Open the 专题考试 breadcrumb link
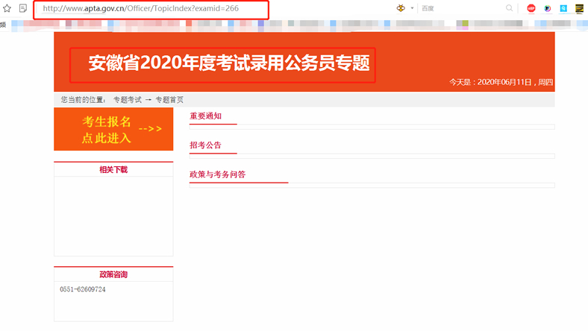The image size is (588, 331). click(x=128, y=100)
